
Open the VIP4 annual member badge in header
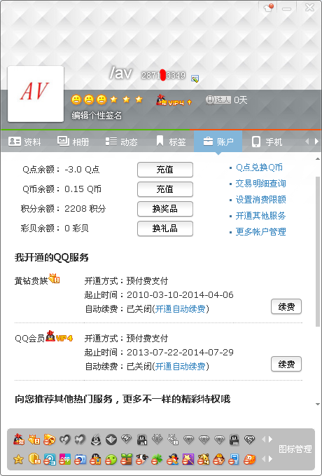pyautogui.click(x=174, y=100)
